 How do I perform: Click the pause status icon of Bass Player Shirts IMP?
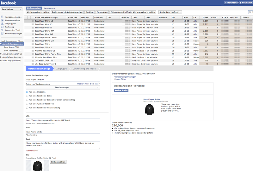(33, 31)
